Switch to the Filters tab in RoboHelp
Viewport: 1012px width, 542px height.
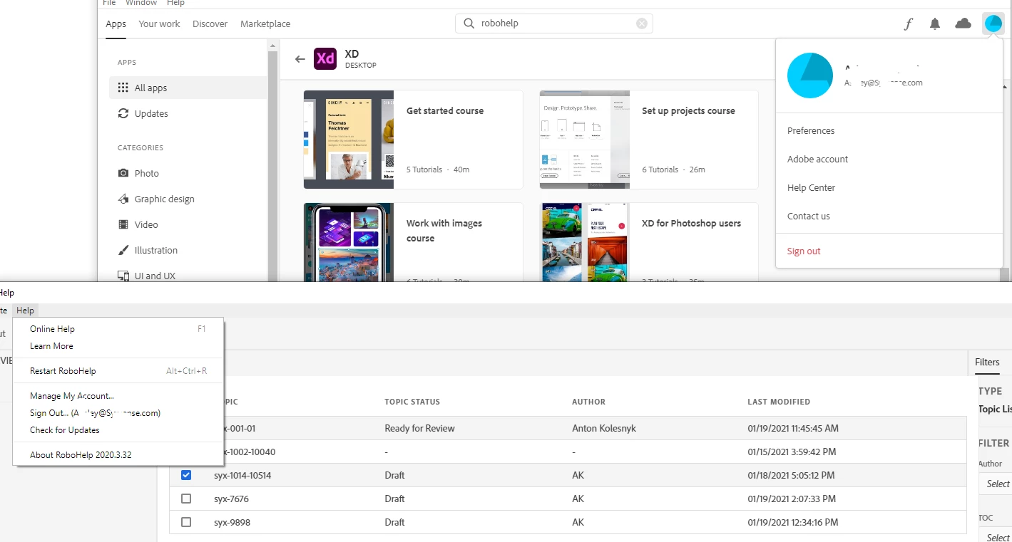987,363
